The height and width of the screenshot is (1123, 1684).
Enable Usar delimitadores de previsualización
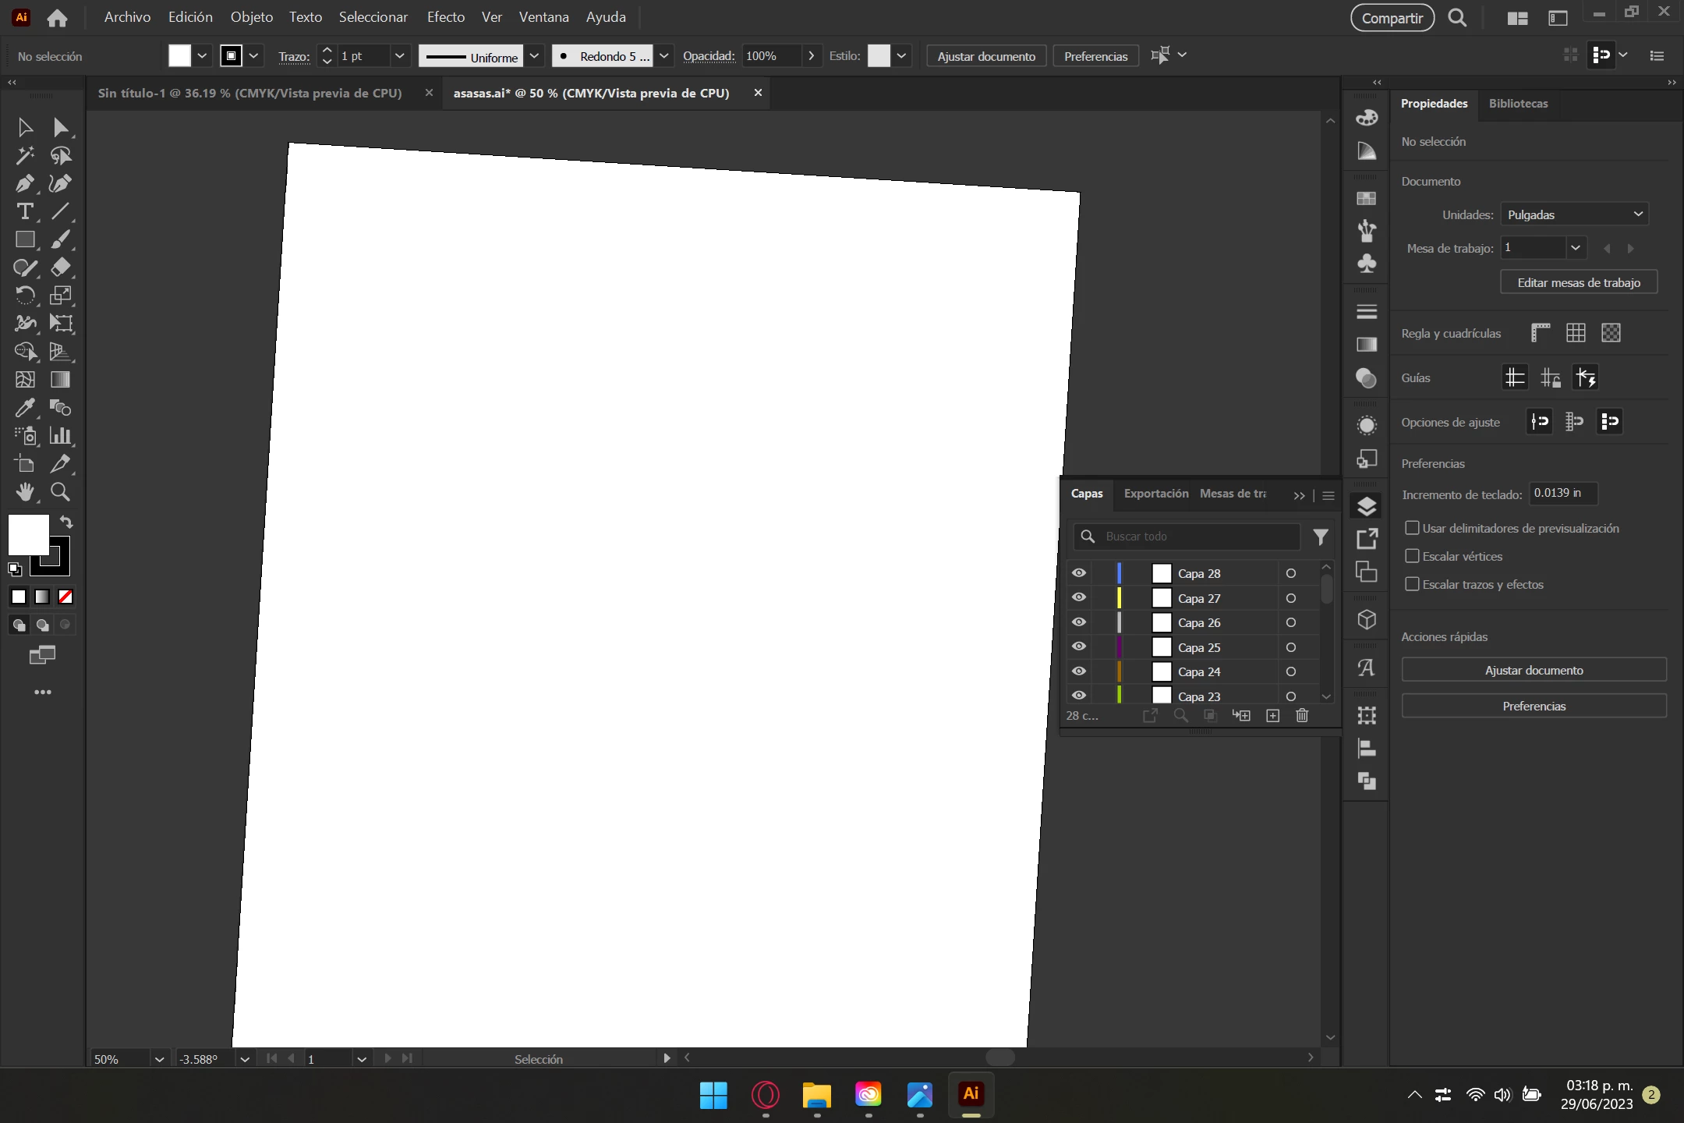[x=1412, y=528]
